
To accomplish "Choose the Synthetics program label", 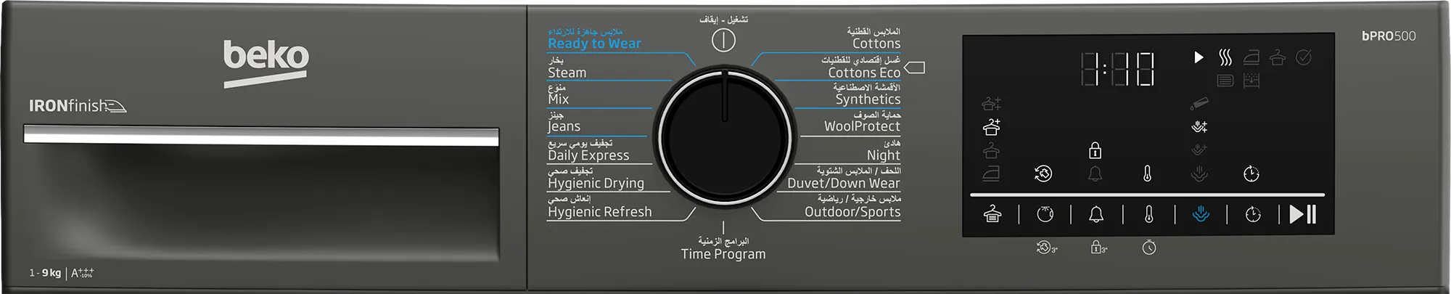I will coord(867,99).
